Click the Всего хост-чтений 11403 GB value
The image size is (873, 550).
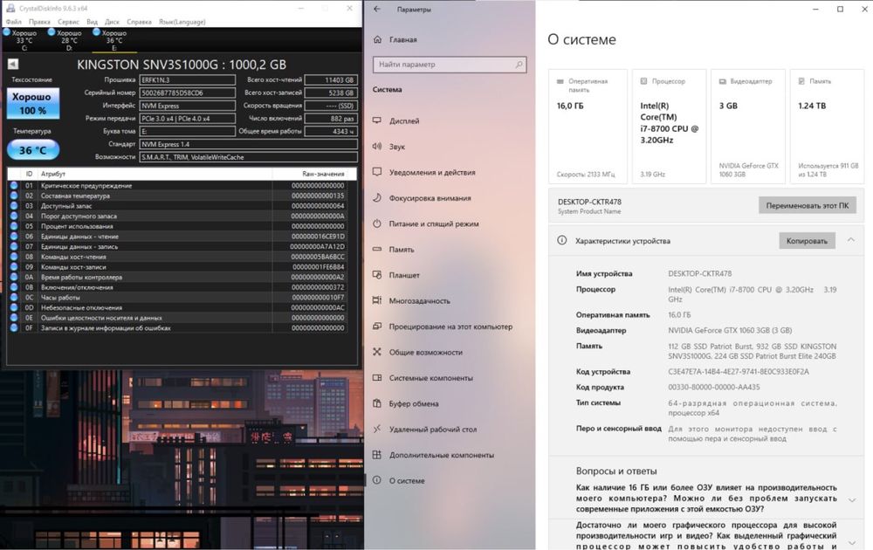point(331,80)
